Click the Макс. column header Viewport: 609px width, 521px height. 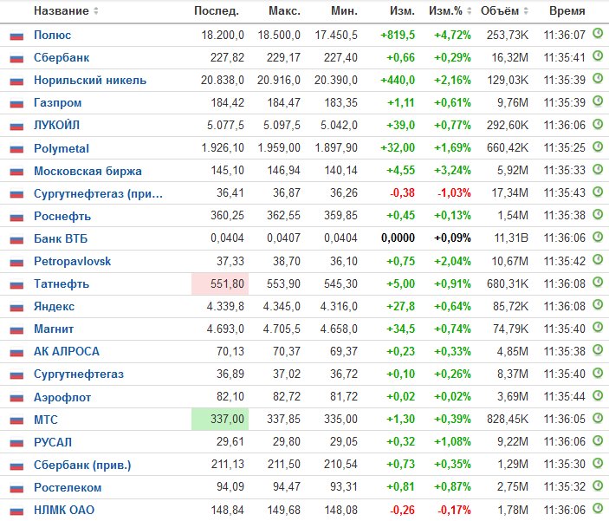[x=284, y=11]
